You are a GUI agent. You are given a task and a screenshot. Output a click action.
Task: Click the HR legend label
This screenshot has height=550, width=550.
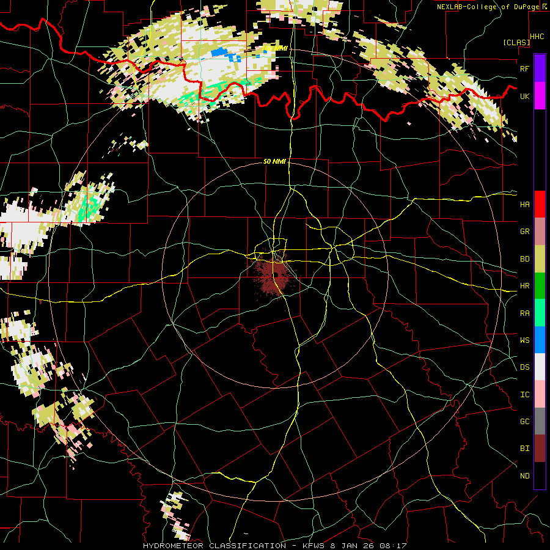pos(524,286)
